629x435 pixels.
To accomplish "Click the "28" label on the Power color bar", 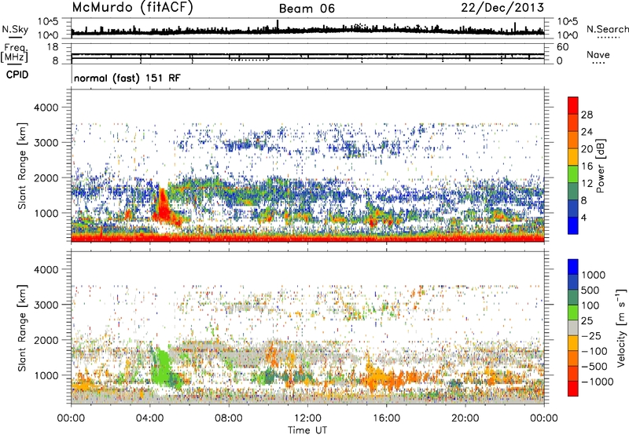I will pyautogui.click(x=587, y=115).
